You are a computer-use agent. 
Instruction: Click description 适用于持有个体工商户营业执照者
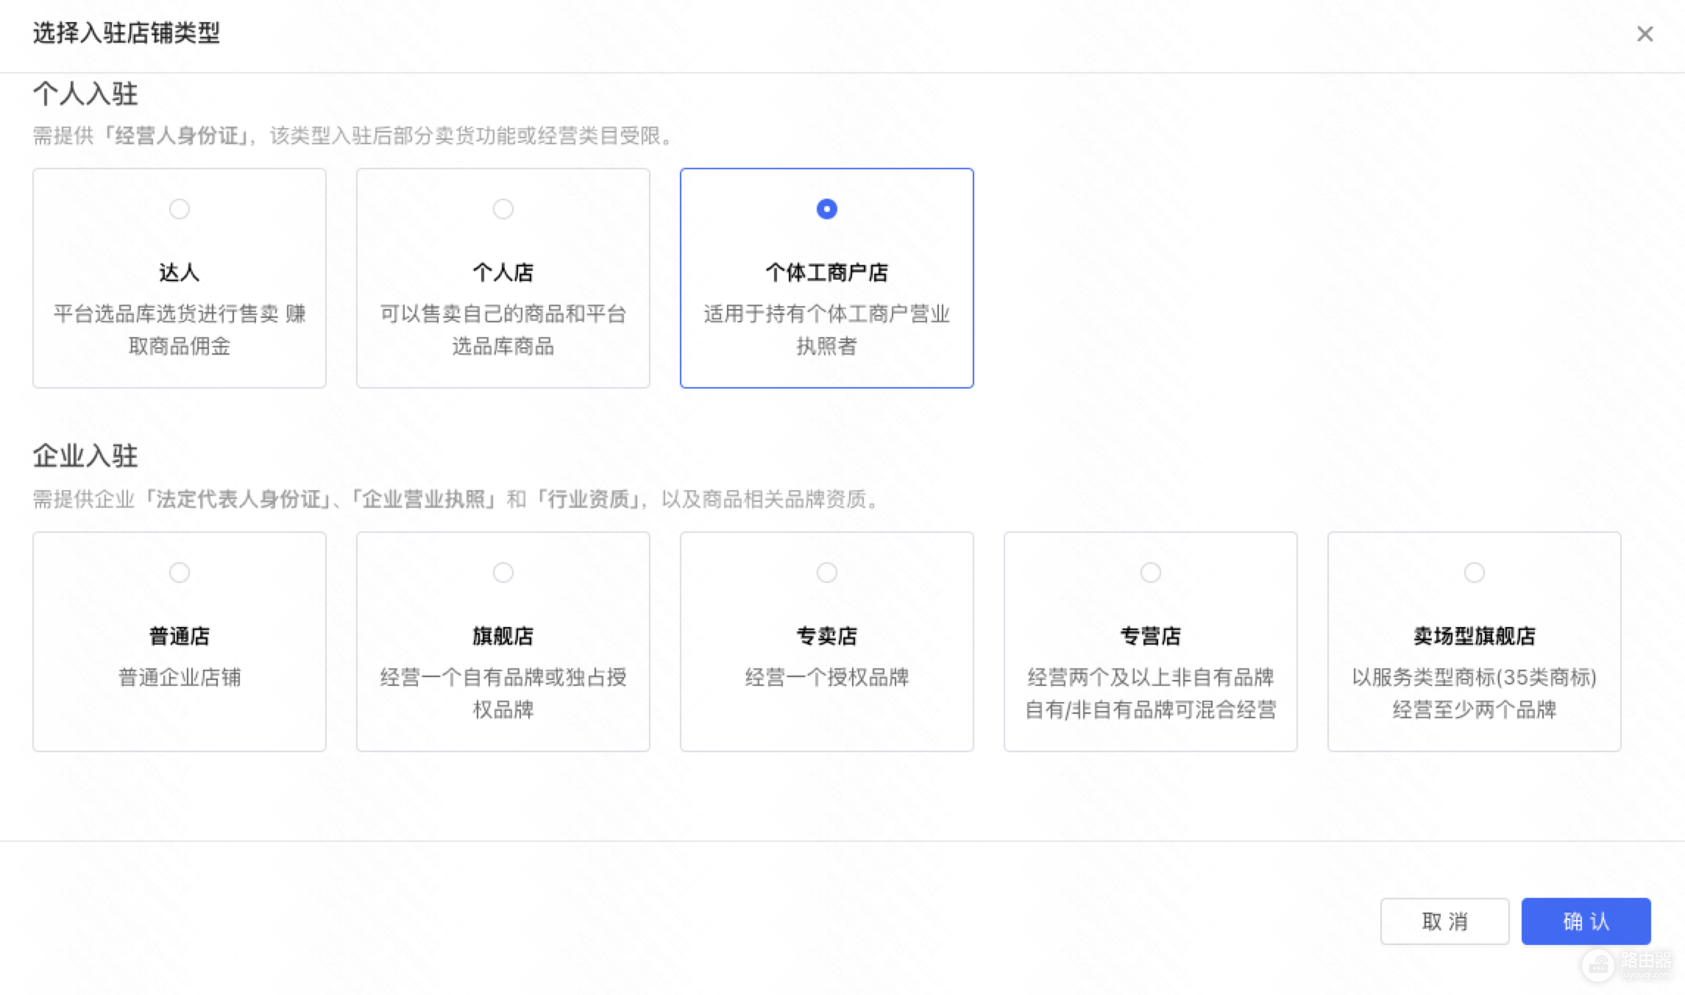tap(827, 330)
